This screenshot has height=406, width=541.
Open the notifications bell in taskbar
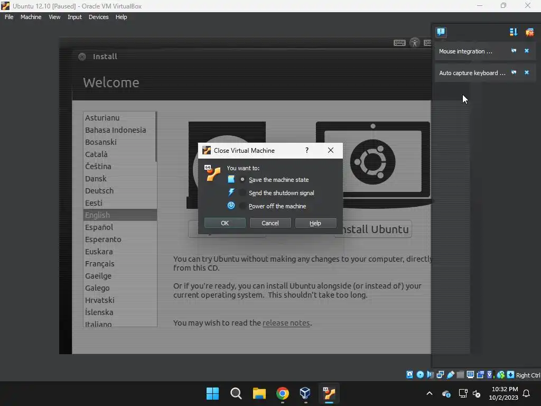tap(527, 393)
